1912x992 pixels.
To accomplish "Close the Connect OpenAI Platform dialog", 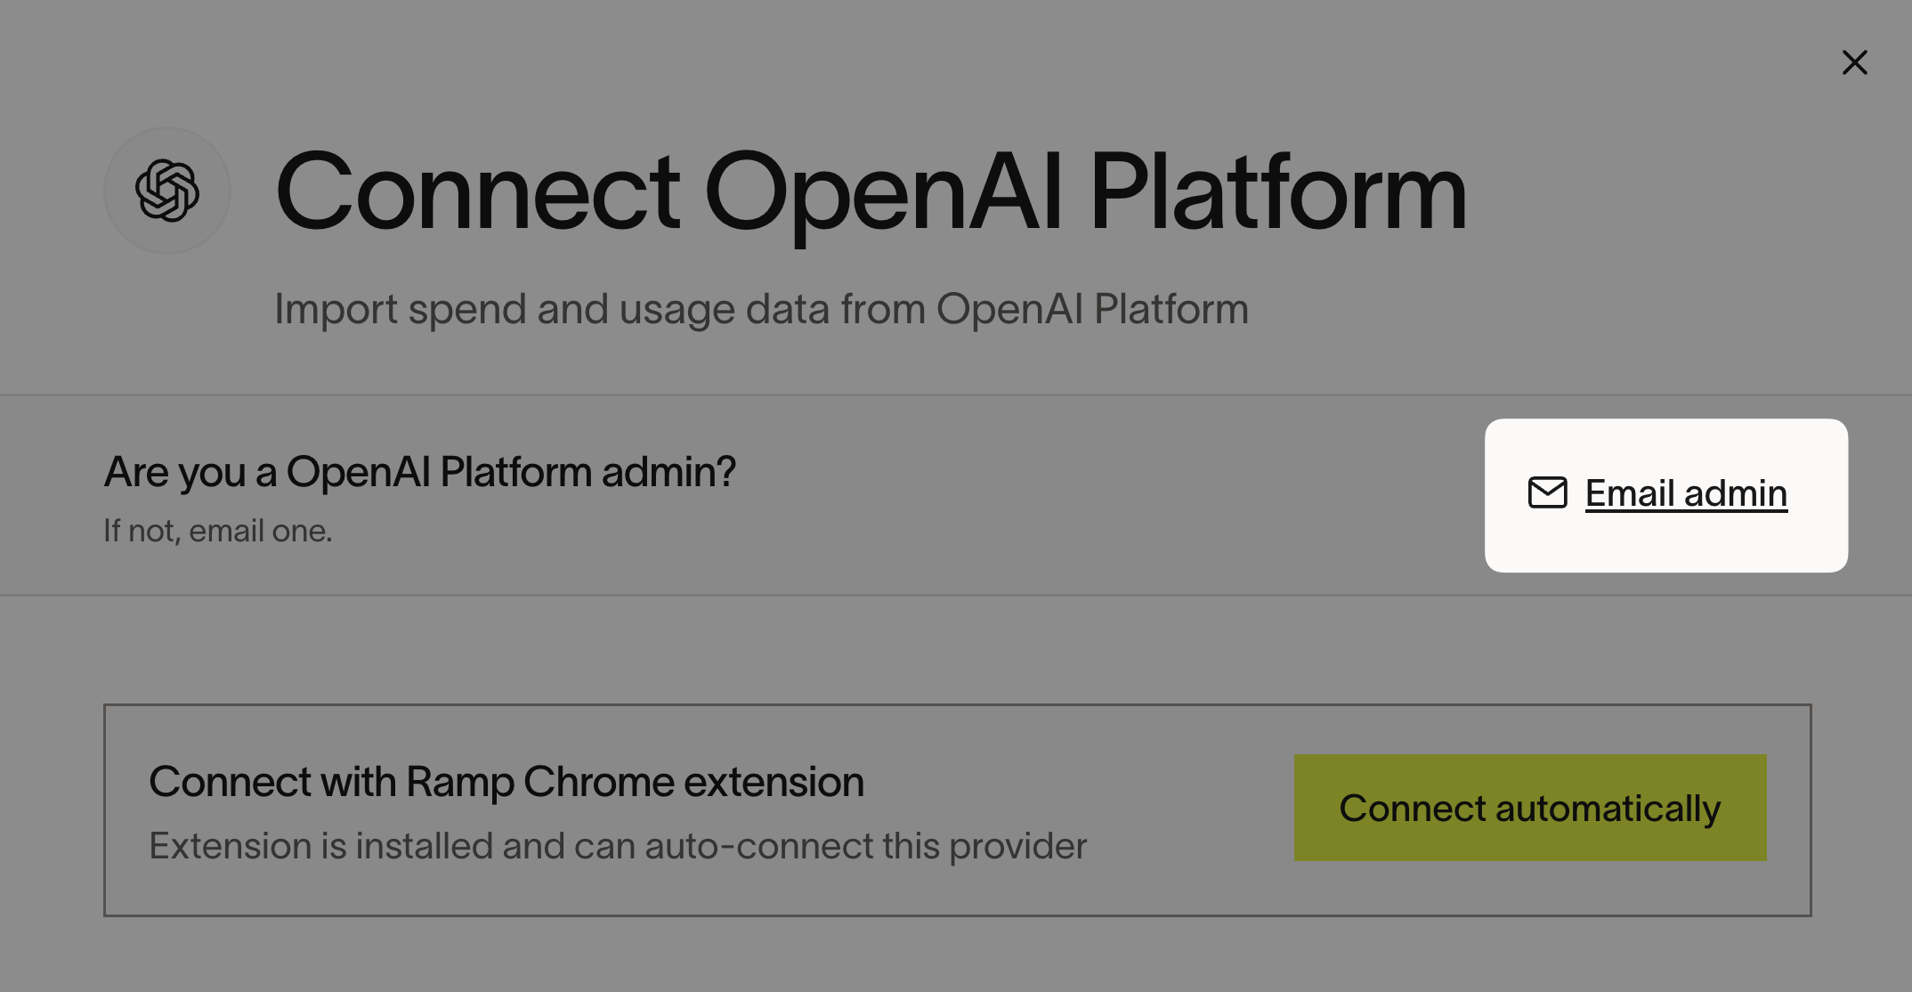I will pos(1854,62).
